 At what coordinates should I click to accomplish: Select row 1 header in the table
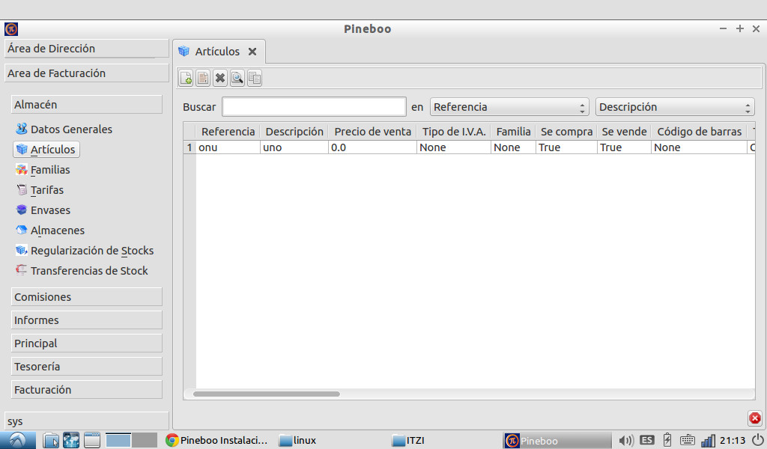tap(190, 147)
